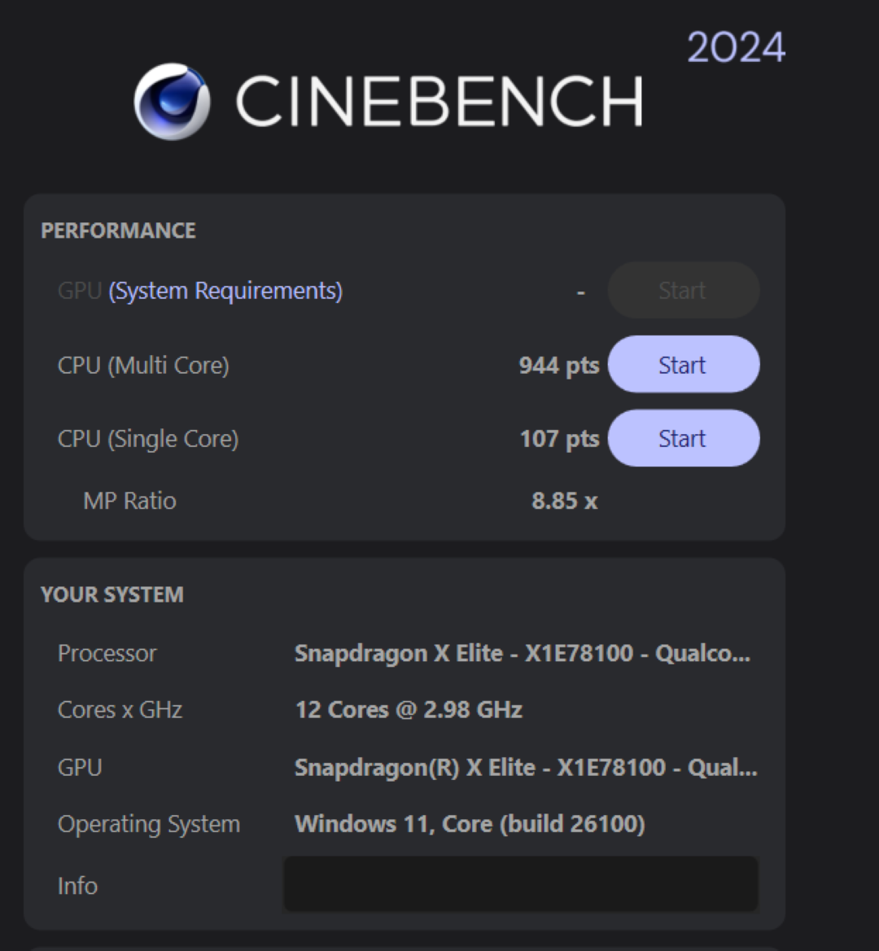The height and width of the screenshot is (951, 879).
Task: Start the CPU Multi Core benchmark
Action: click(x=683, y=365)
